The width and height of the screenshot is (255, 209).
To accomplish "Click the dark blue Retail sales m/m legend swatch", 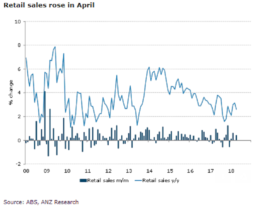I will pos(83,180).
